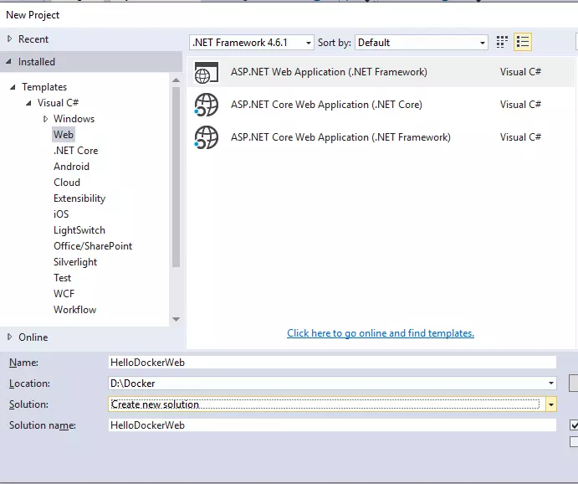Click the ASP.NET Web Application template icon

[x=207, y=72]
